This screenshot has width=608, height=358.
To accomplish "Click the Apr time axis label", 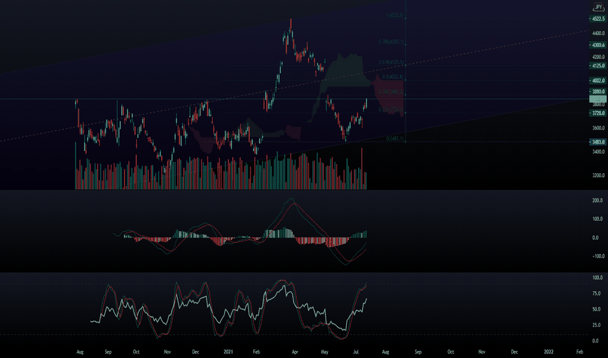I will pyautogui.click(x=295, y=351).
